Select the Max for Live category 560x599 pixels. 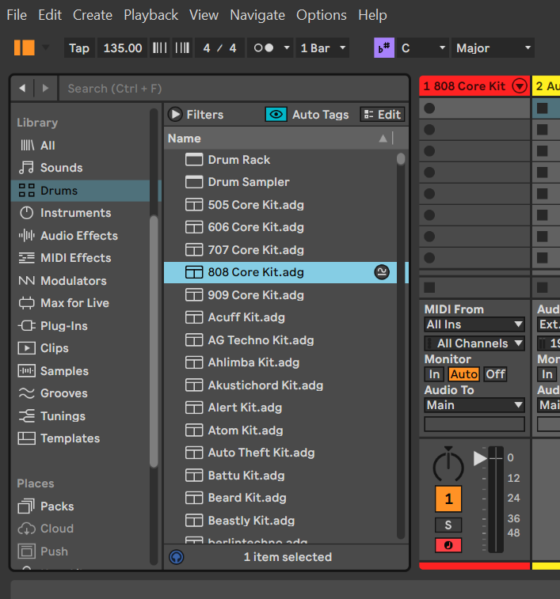[x=80, y=303]
